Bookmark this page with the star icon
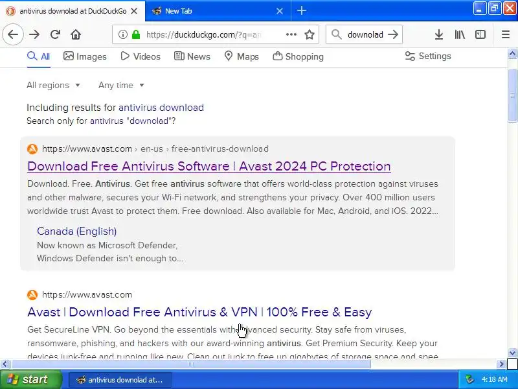 (310, 34)
